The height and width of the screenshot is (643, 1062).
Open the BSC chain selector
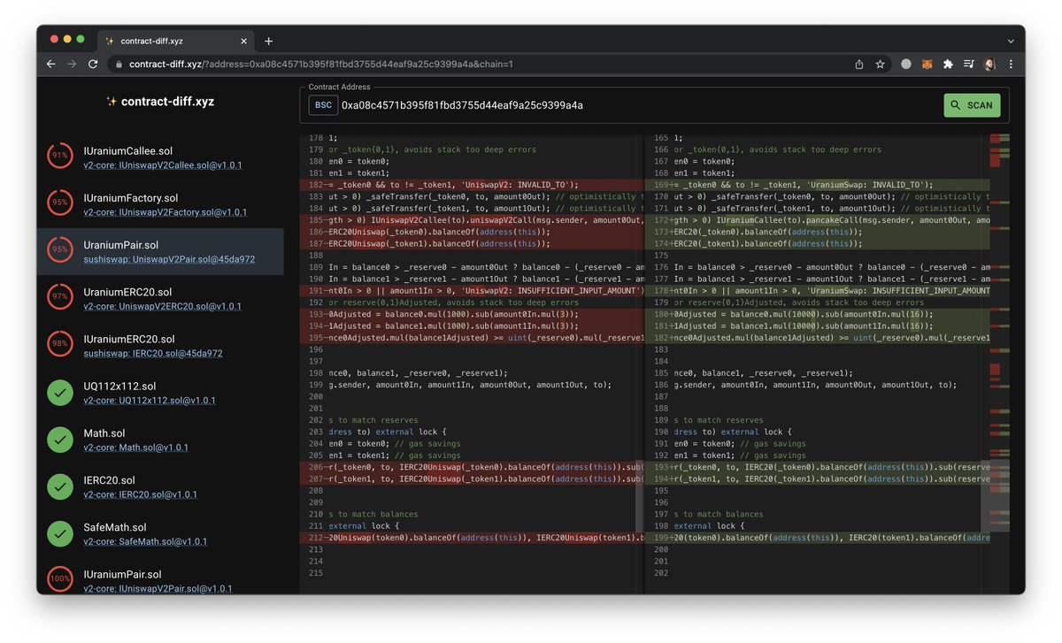coord(323,105)
